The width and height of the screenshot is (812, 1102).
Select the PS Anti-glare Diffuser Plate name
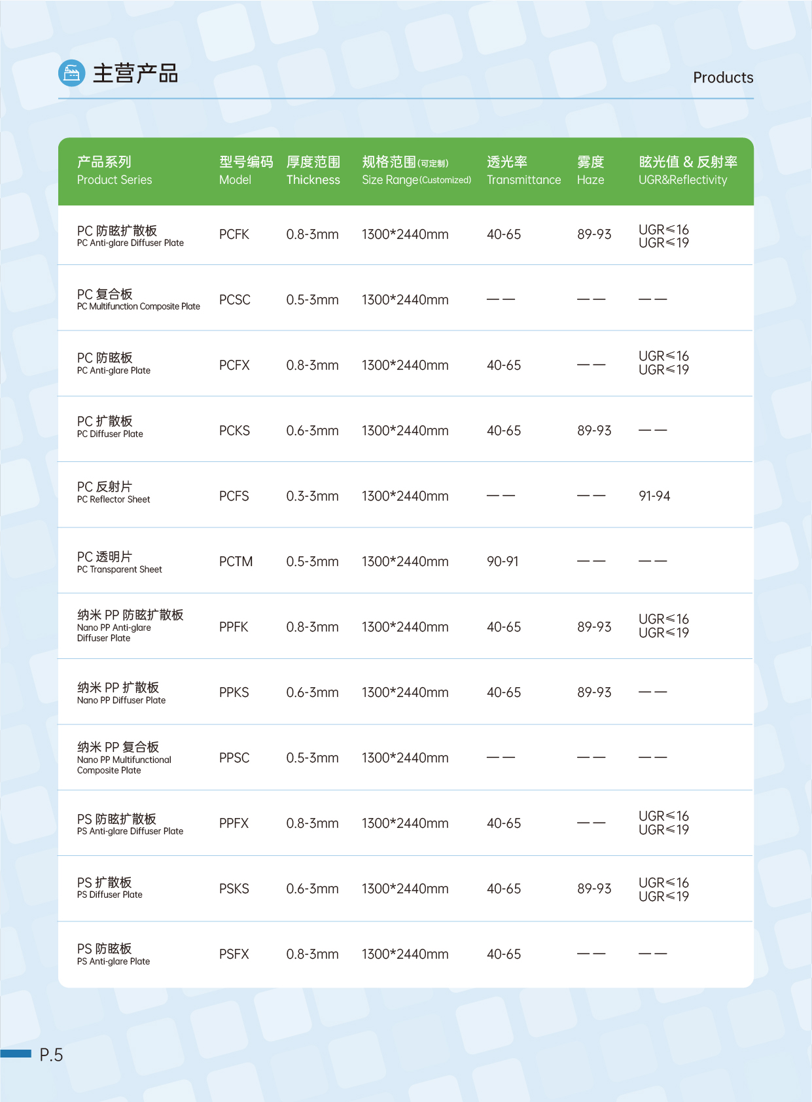click(x=130, y=825)
